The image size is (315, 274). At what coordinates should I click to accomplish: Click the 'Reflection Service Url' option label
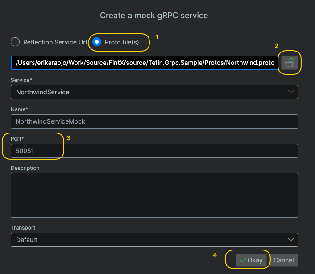click(x=55, y=42)
